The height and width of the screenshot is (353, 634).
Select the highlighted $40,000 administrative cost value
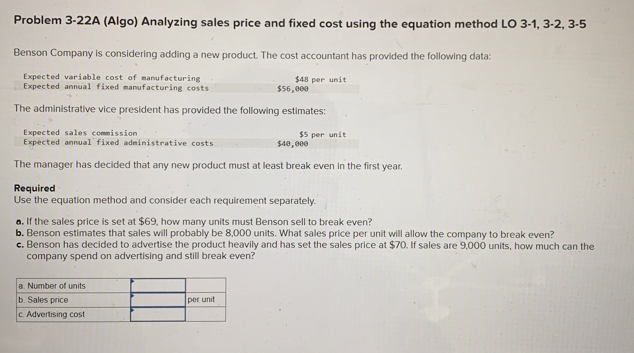pos(293,144)
